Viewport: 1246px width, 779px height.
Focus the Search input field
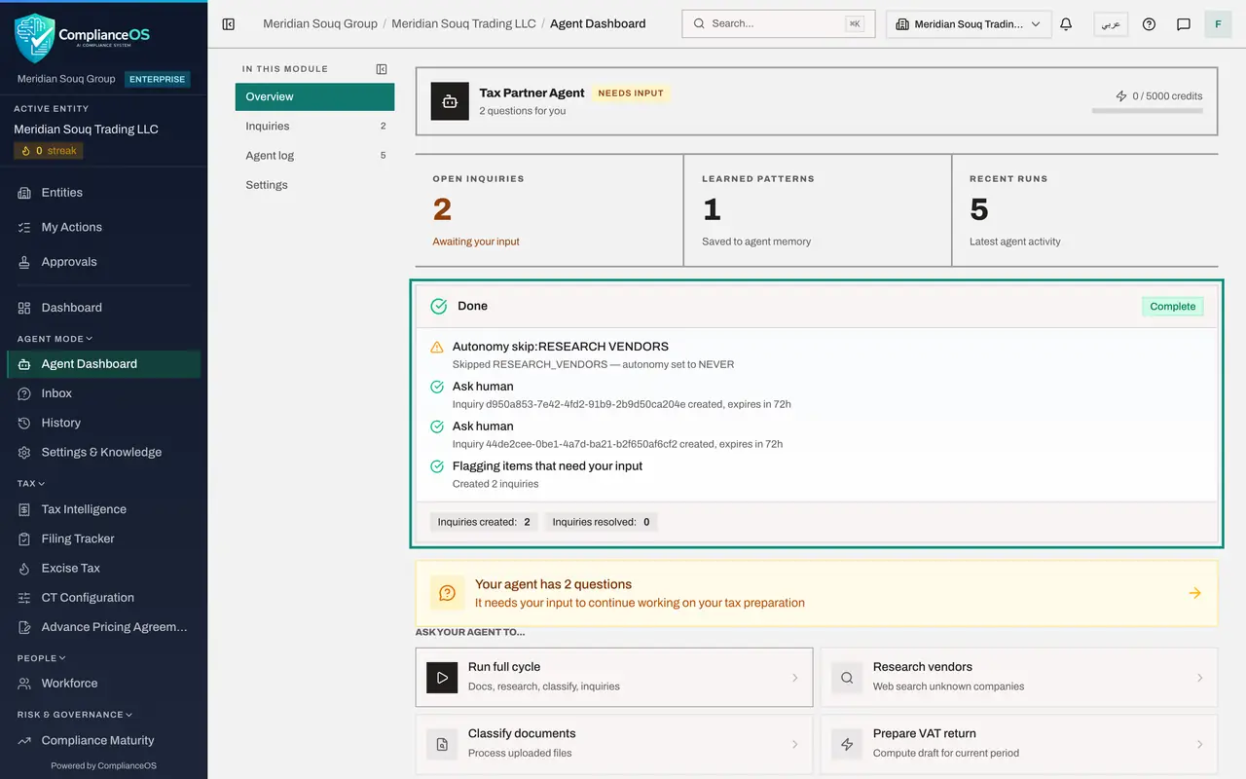pyautogui.click(x=779, y=24)
